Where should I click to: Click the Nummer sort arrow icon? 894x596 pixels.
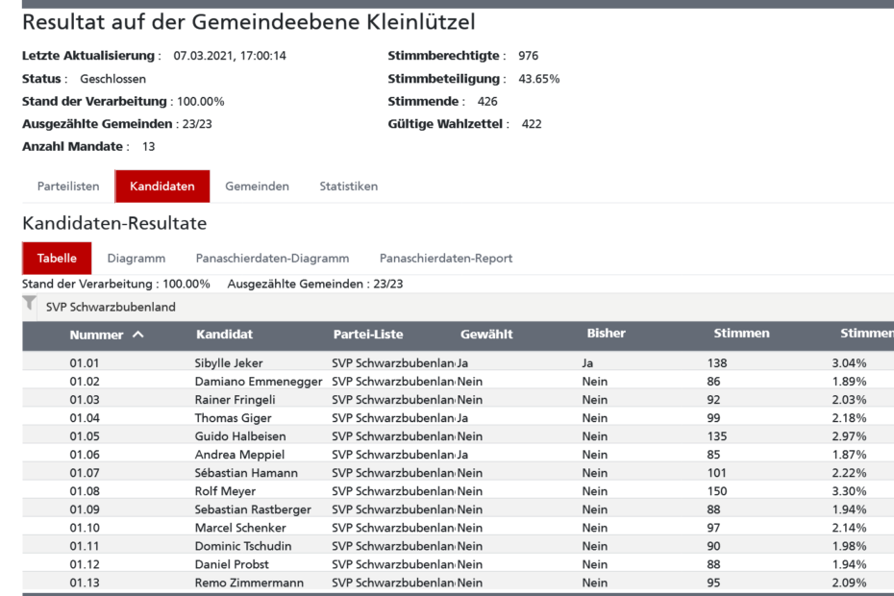point(138,335)
